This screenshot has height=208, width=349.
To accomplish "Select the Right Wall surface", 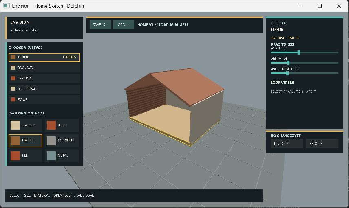I will coord(44,89).
